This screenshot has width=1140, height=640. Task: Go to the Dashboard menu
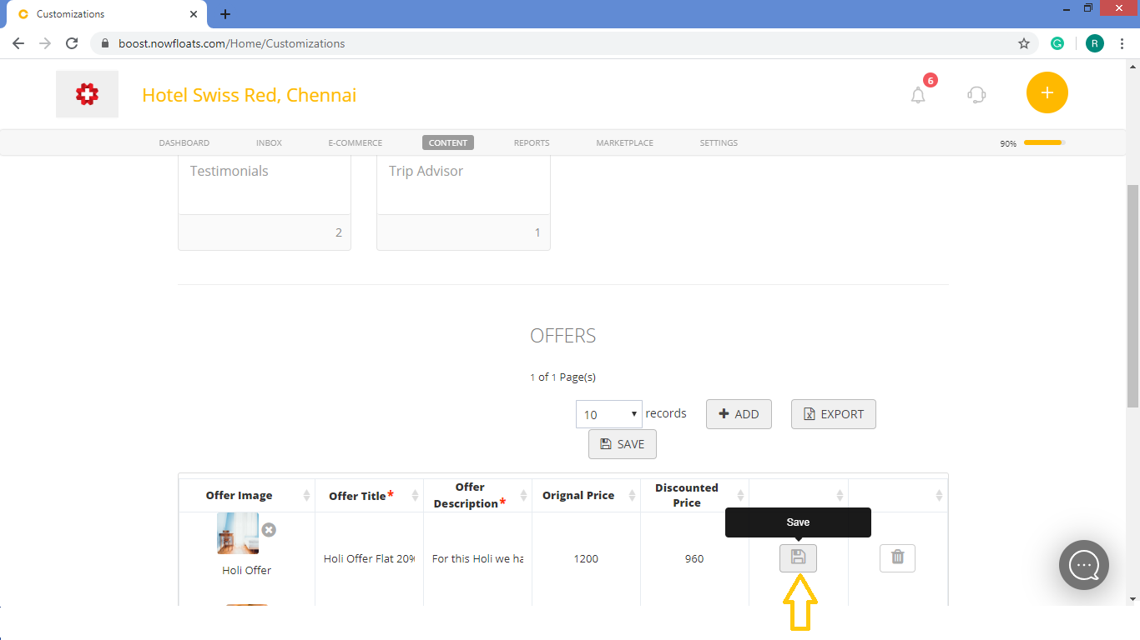(x=184, y=142)
